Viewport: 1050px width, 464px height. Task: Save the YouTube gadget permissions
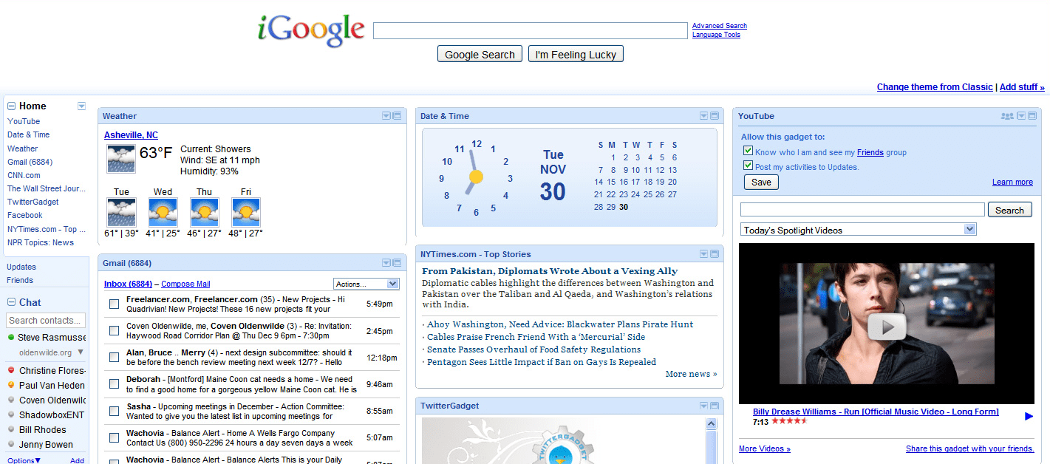tap(761, 182)
